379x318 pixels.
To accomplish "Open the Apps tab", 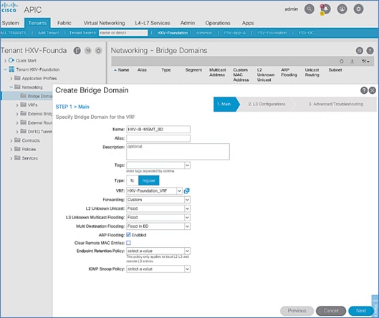I will coord(248,23).
